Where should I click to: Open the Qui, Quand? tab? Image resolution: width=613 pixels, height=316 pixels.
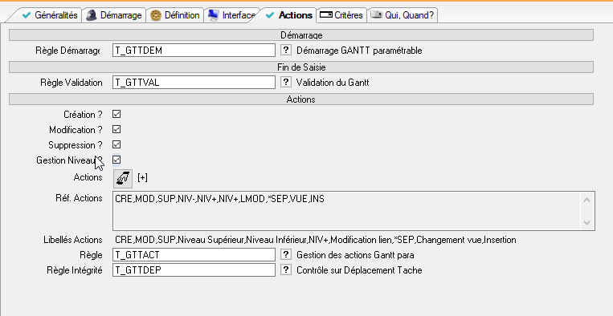(x=403, y=15)
